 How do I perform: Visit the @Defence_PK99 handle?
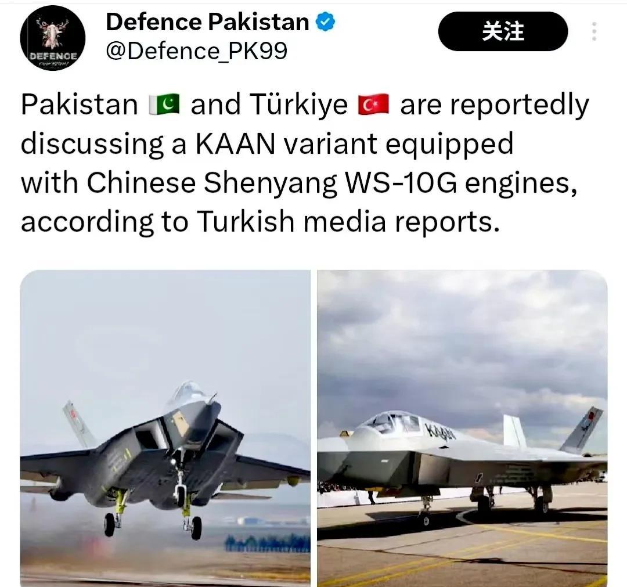click(196, 51)
